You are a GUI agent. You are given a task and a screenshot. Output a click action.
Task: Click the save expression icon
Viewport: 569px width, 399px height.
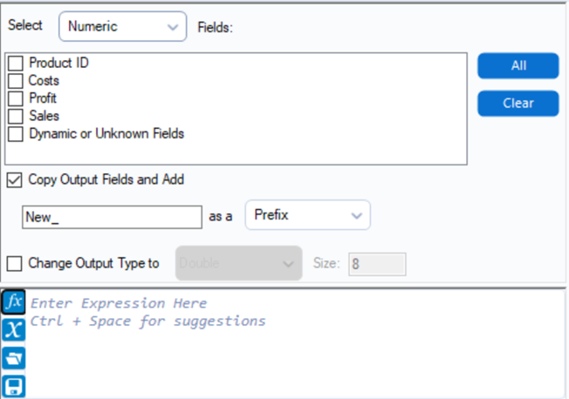click(13, 384)
